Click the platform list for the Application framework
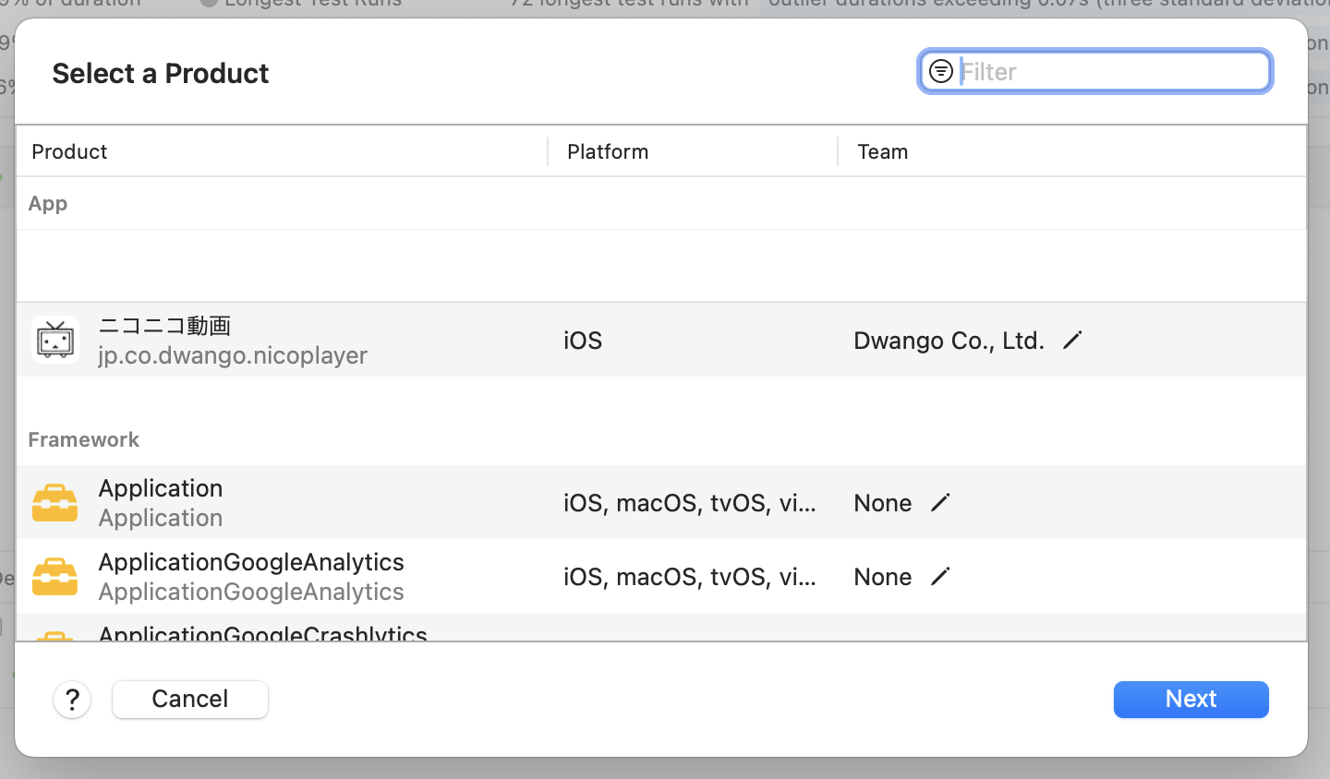Viewport: 1330px width, 779px height. 690,503
